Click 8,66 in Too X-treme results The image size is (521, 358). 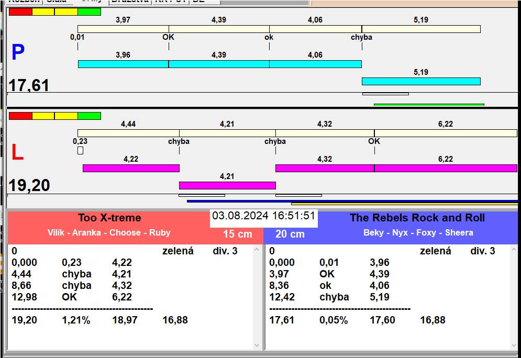(21, 286)
